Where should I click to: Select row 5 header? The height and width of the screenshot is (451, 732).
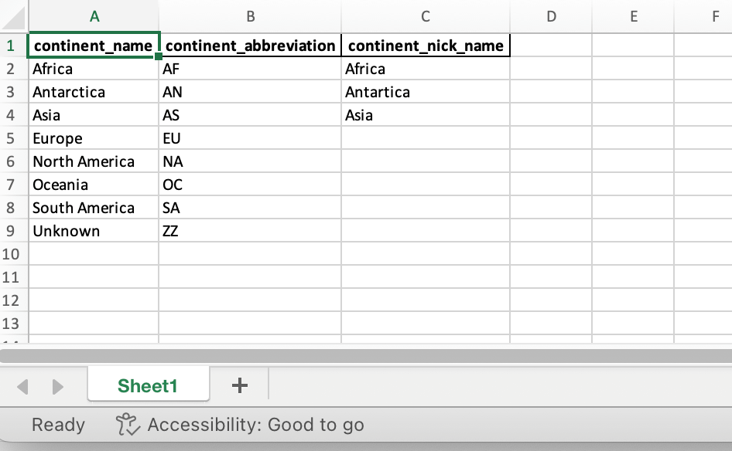[x=11, y=138]
